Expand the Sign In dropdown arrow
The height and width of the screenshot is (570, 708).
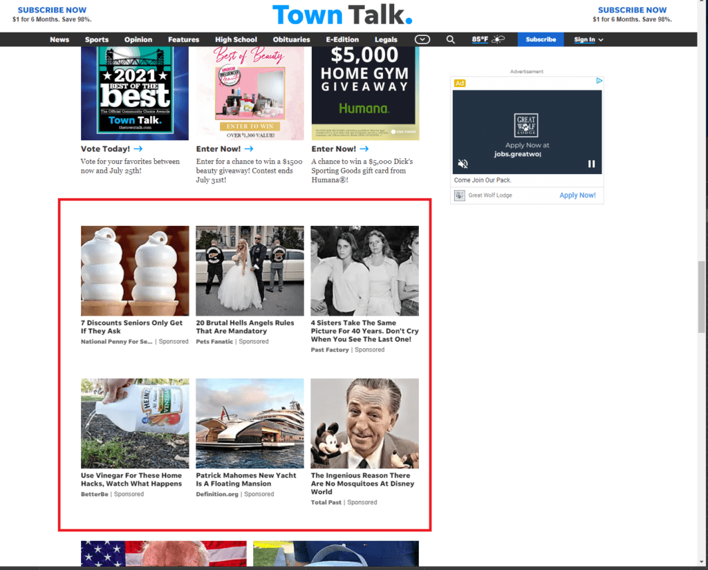coord(601,39)
